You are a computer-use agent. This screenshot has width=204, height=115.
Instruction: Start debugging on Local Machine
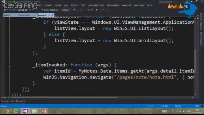[50, 10]
